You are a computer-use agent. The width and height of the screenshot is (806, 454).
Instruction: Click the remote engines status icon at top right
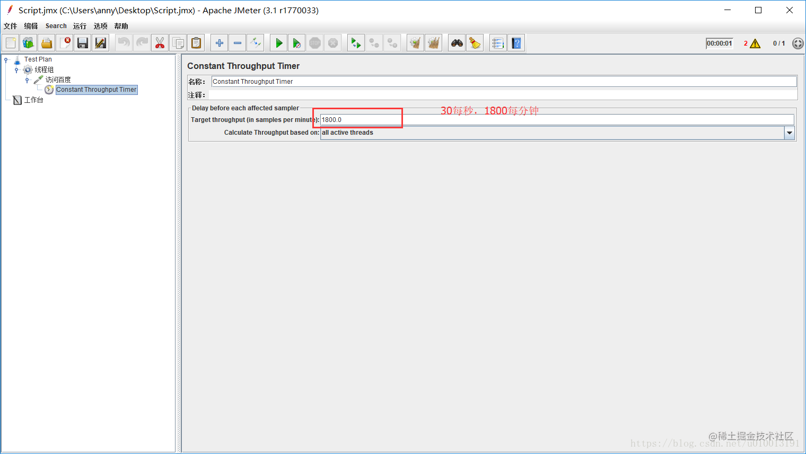click(x=798, y=43)
